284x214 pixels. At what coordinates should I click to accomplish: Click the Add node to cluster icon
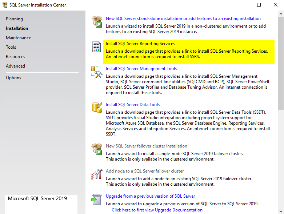click(97, 174)
